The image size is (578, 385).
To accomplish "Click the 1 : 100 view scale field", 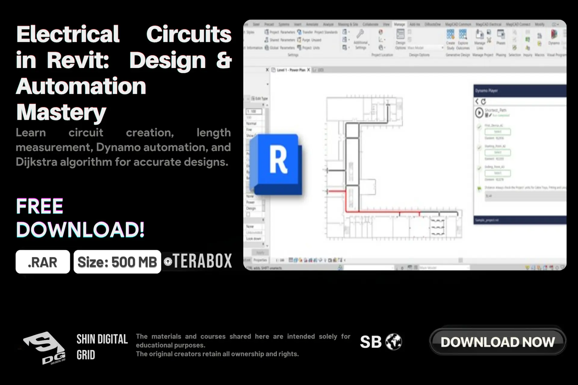I will point(254,111).
